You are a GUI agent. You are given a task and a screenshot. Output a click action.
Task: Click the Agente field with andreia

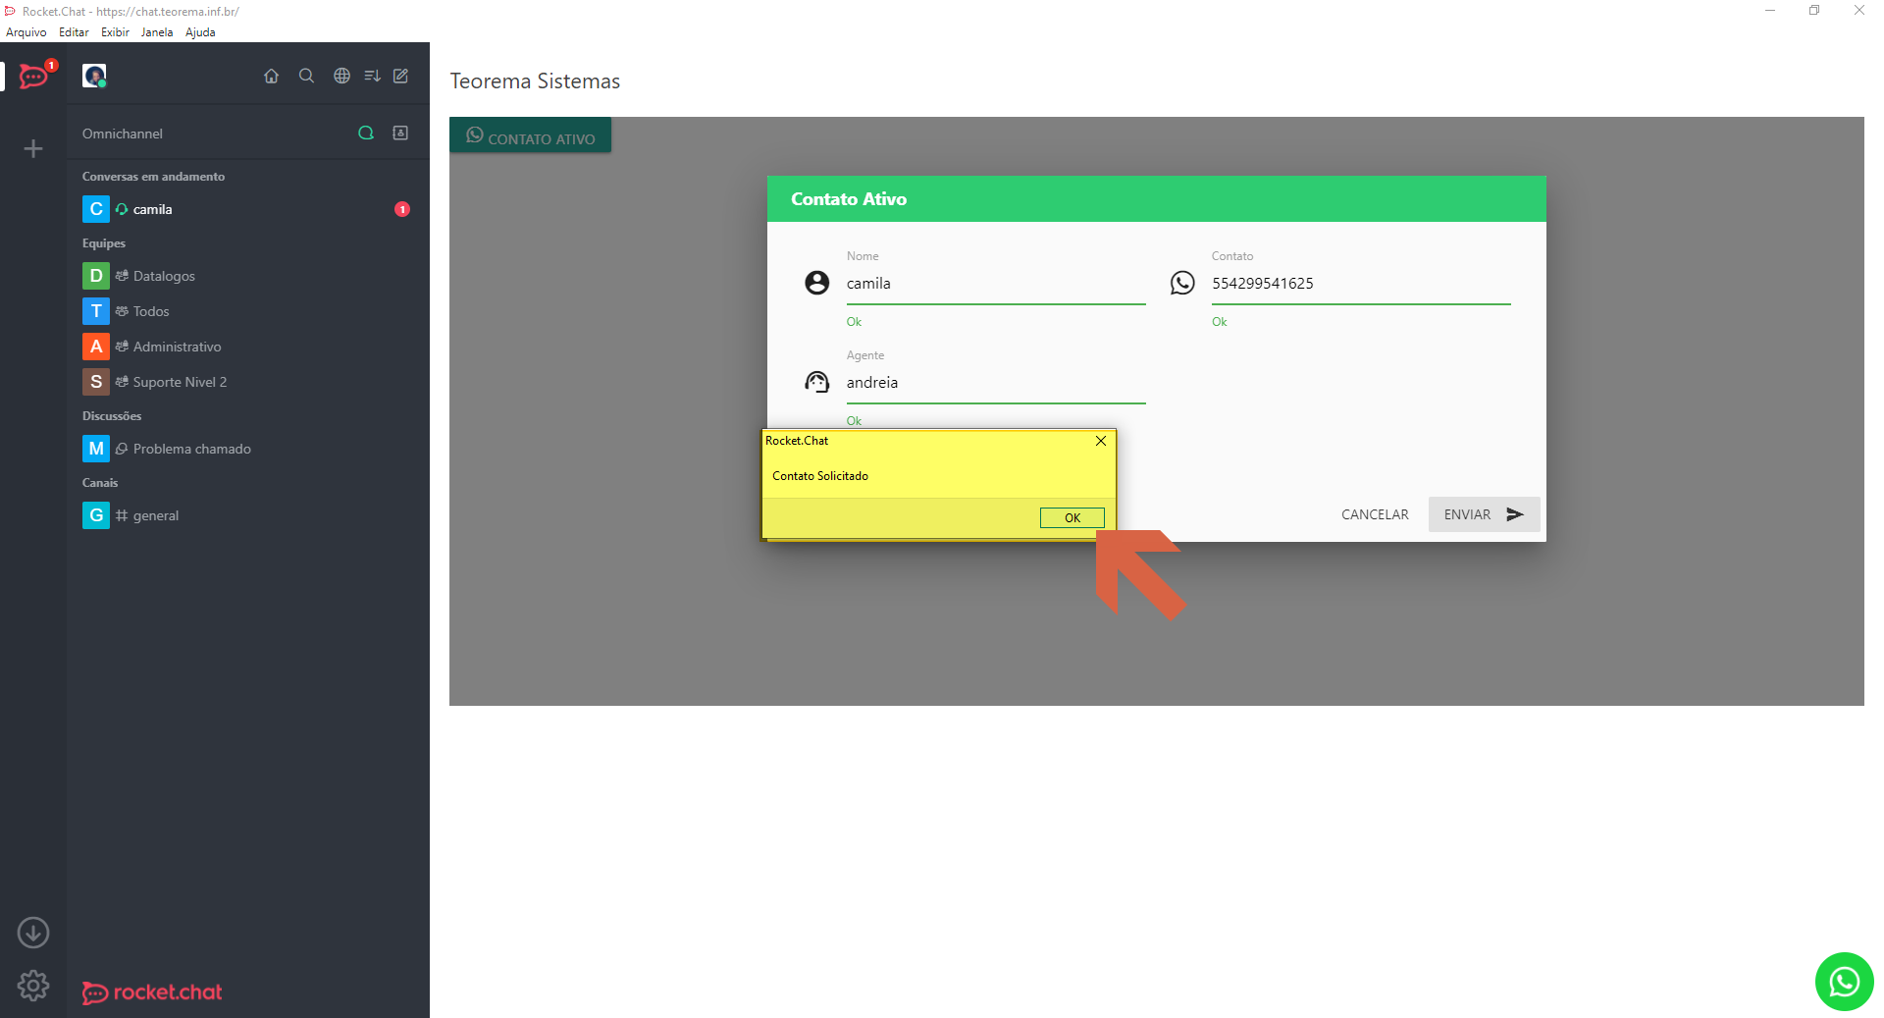point(996,383)
